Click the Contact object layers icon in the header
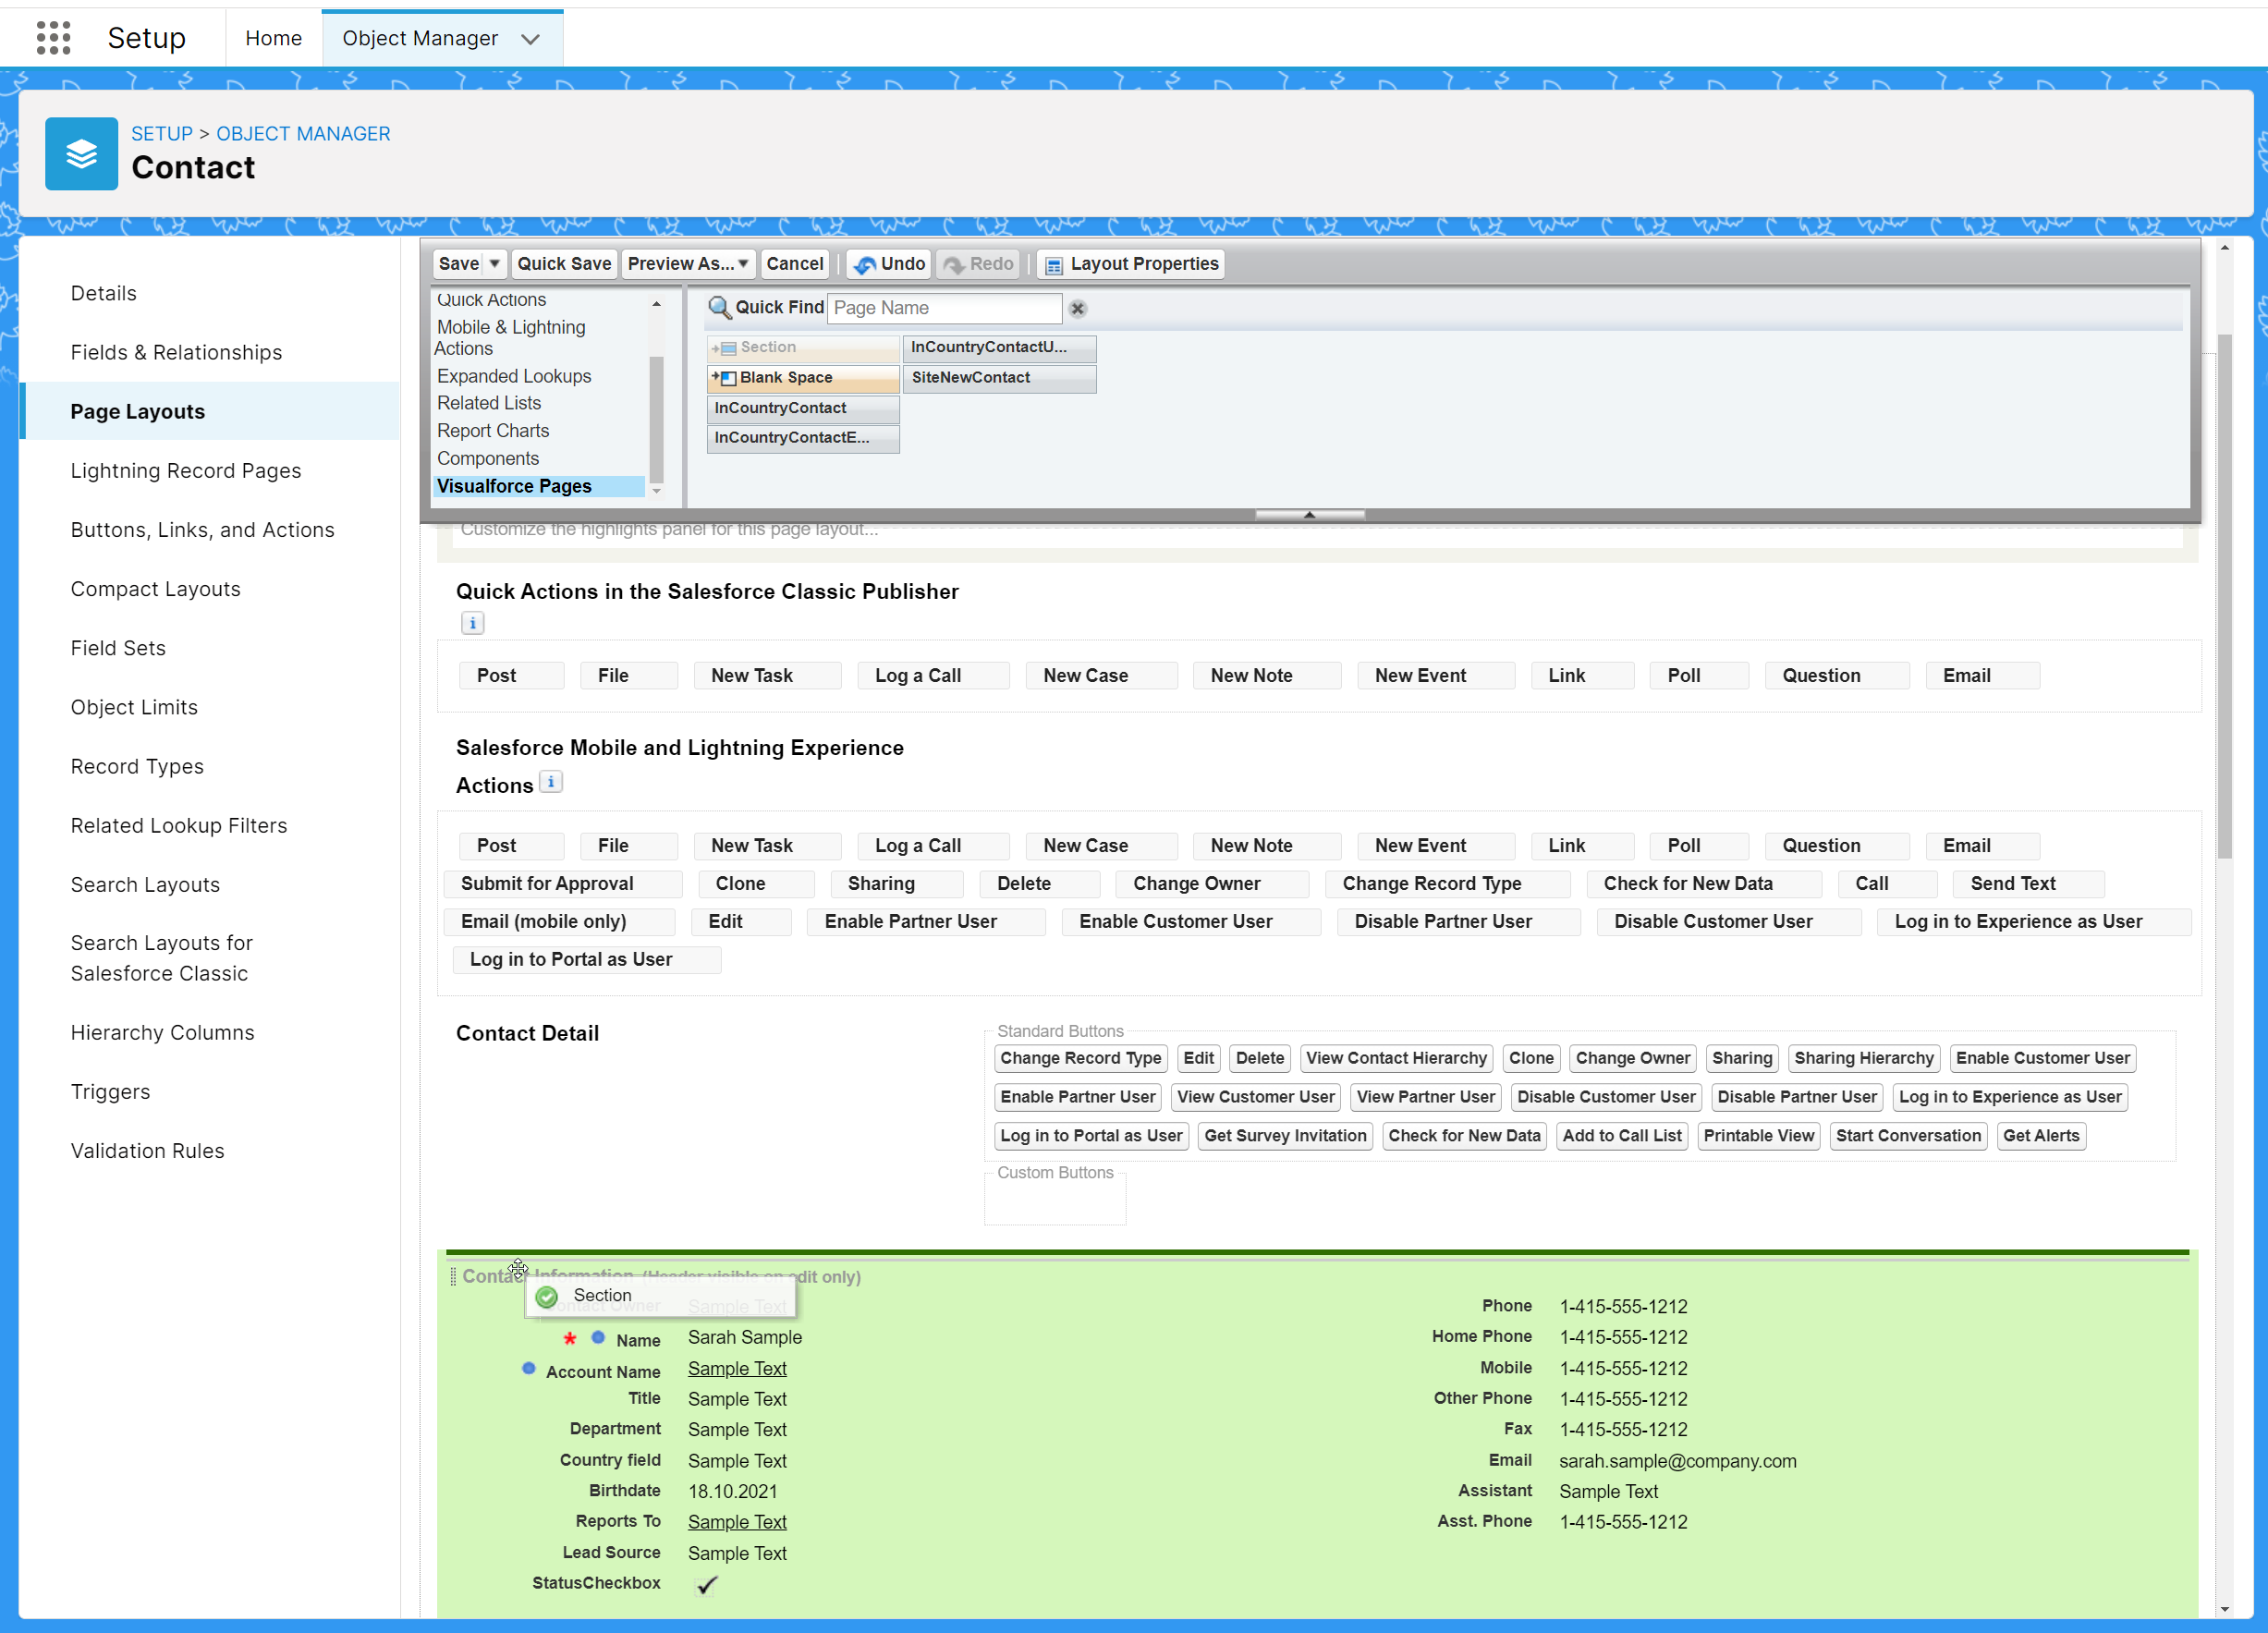 [x=81, y=153]
